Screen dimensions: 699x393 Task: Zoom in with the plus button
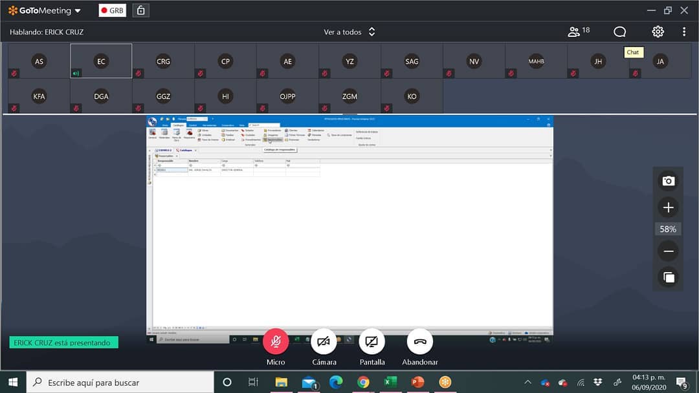(668, 207)
